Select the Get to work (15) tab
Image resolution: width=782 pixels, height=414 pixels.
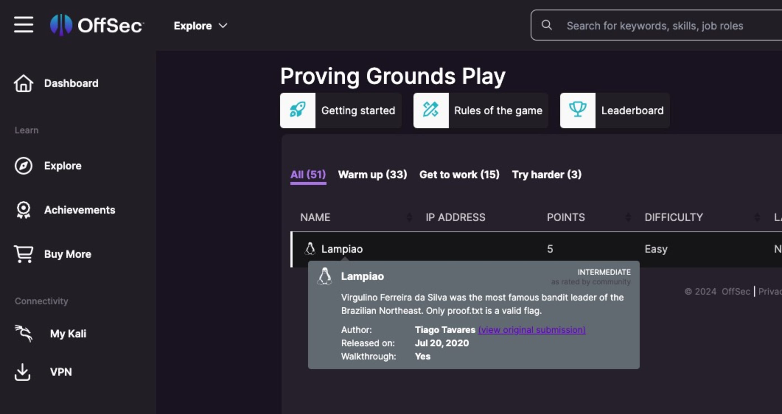459,174
